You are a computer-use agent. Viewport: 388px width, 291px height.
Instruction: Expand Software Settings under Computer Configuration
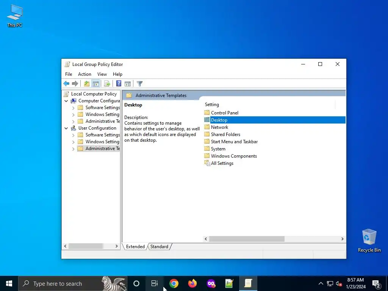coord(73,108)
